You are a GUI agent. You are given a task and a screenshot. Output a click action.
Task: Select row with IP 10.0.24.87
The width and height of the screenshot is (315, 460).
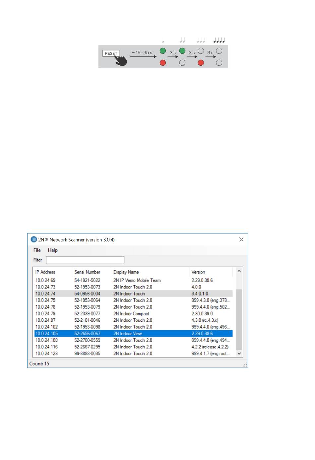tap(133, 320)
